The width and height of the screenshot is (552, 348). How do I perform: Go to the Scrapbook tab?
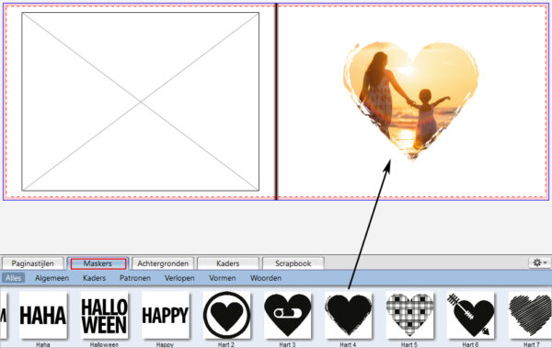pos(293,263)
